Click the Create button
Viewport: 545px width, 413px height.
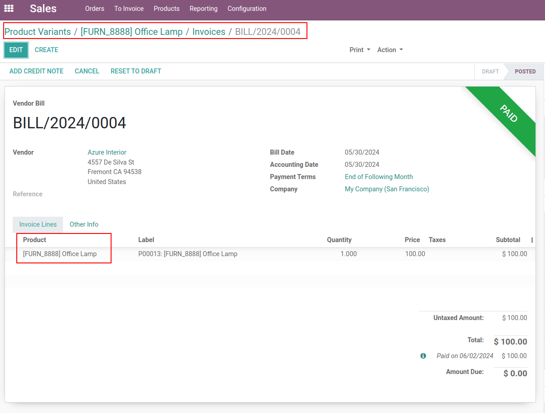click(x=46, y=50)
